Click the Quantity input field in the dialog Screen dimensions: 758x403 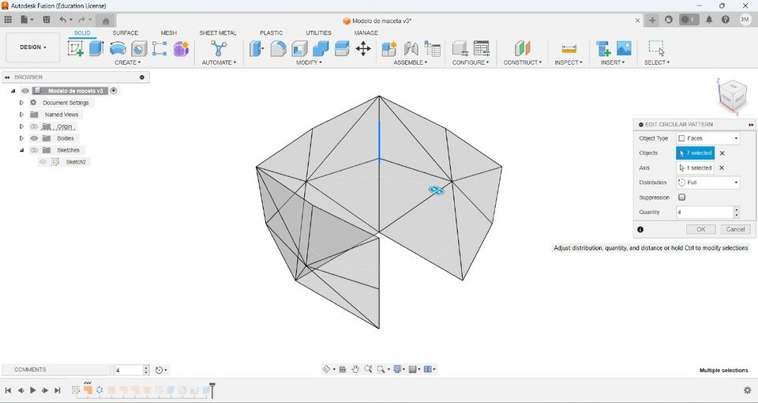705,212
